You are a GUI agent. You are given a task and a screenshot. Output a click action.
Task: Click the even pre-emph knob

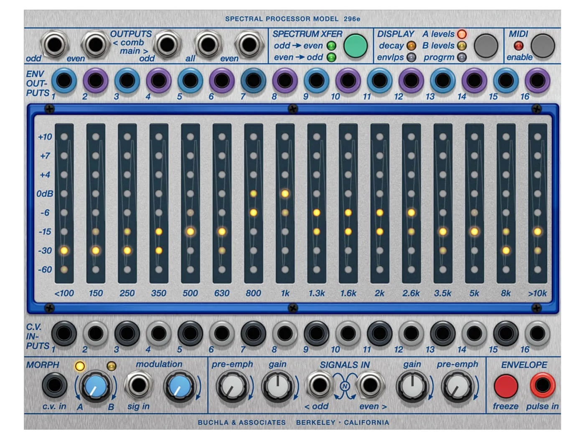pyautogui.click(x=458, y=387)
